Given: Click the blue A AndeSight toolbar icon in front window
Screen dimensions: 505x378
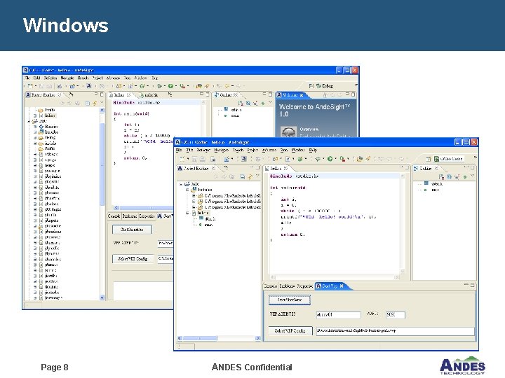Looking at the screenshot, I should [244, 159].
